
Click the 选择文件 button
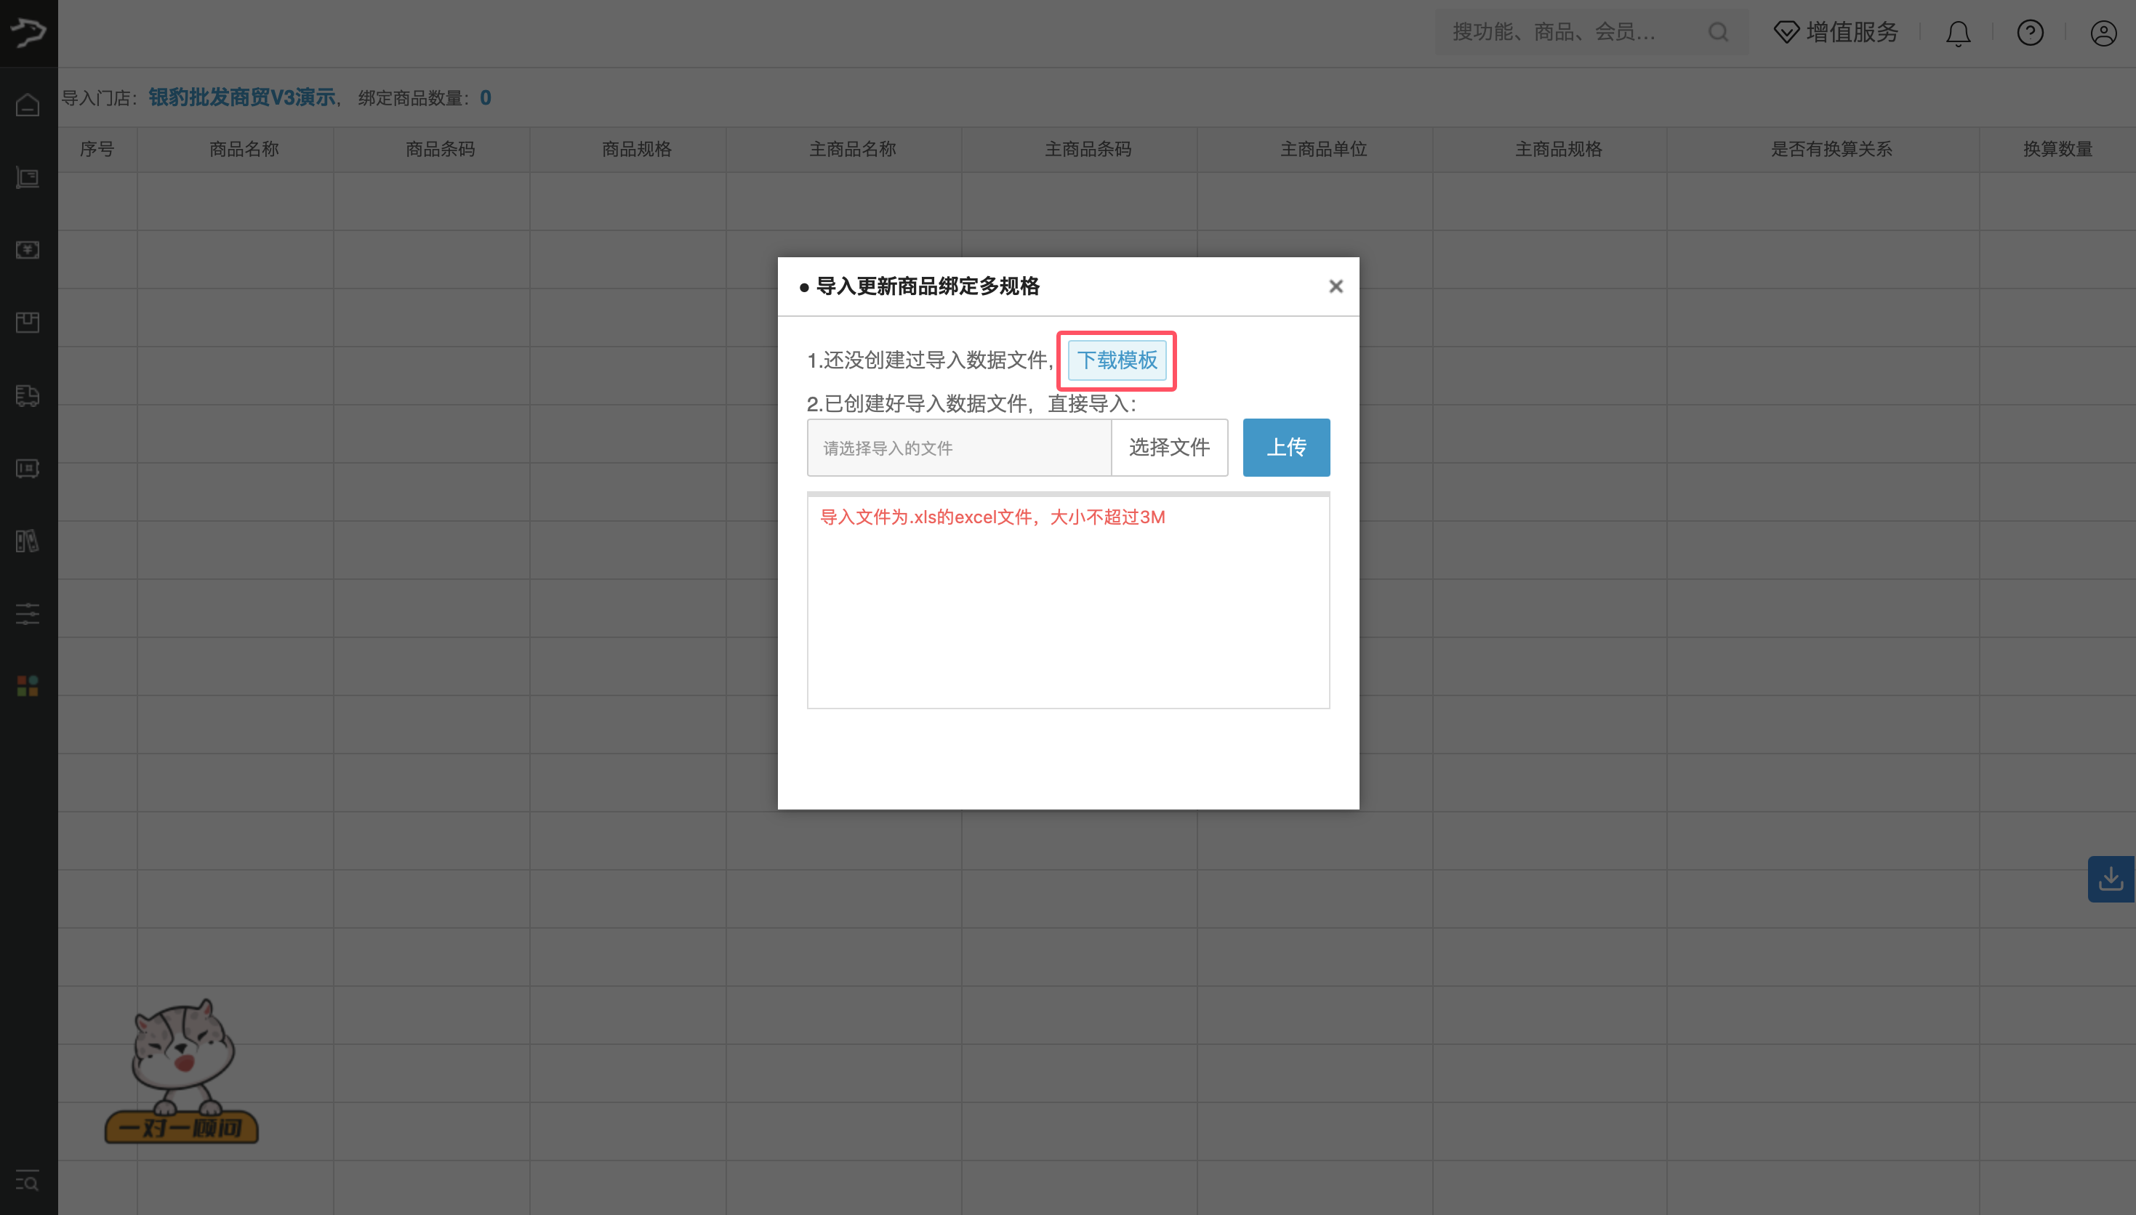click(x=1168, y=448)
